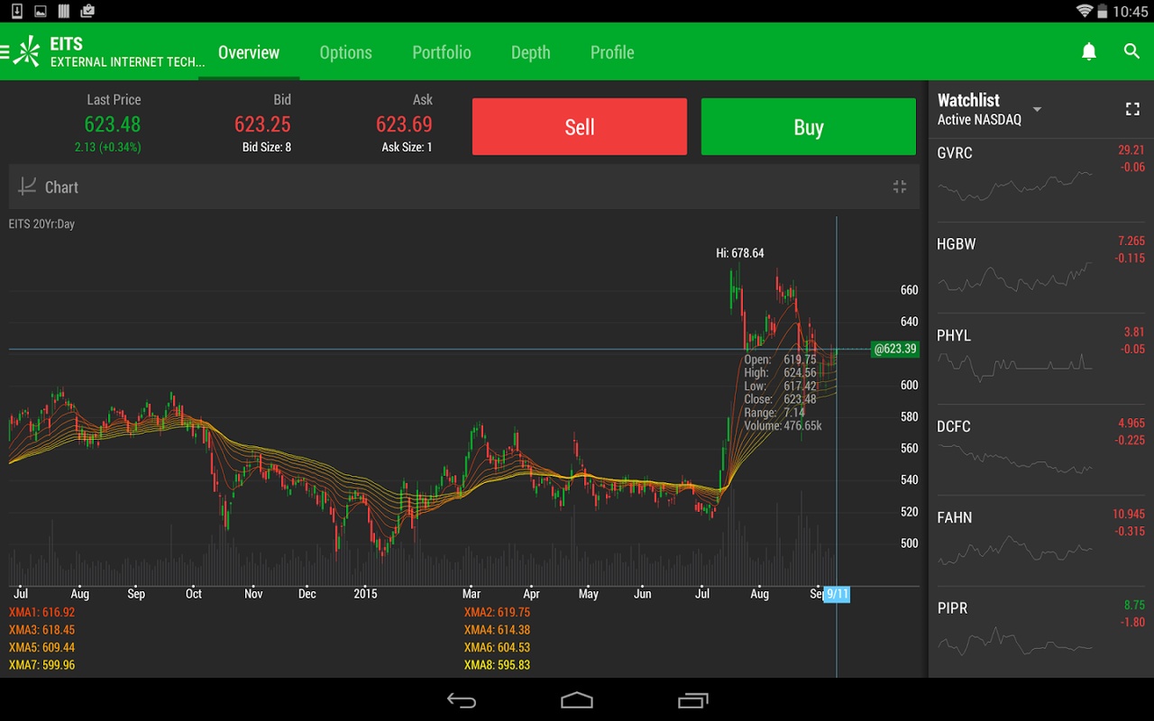Collapse the chart using the shrink icon

point(899,187)
